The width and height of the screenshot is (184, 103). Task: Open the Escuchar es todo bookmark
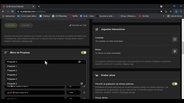point(106,16)
